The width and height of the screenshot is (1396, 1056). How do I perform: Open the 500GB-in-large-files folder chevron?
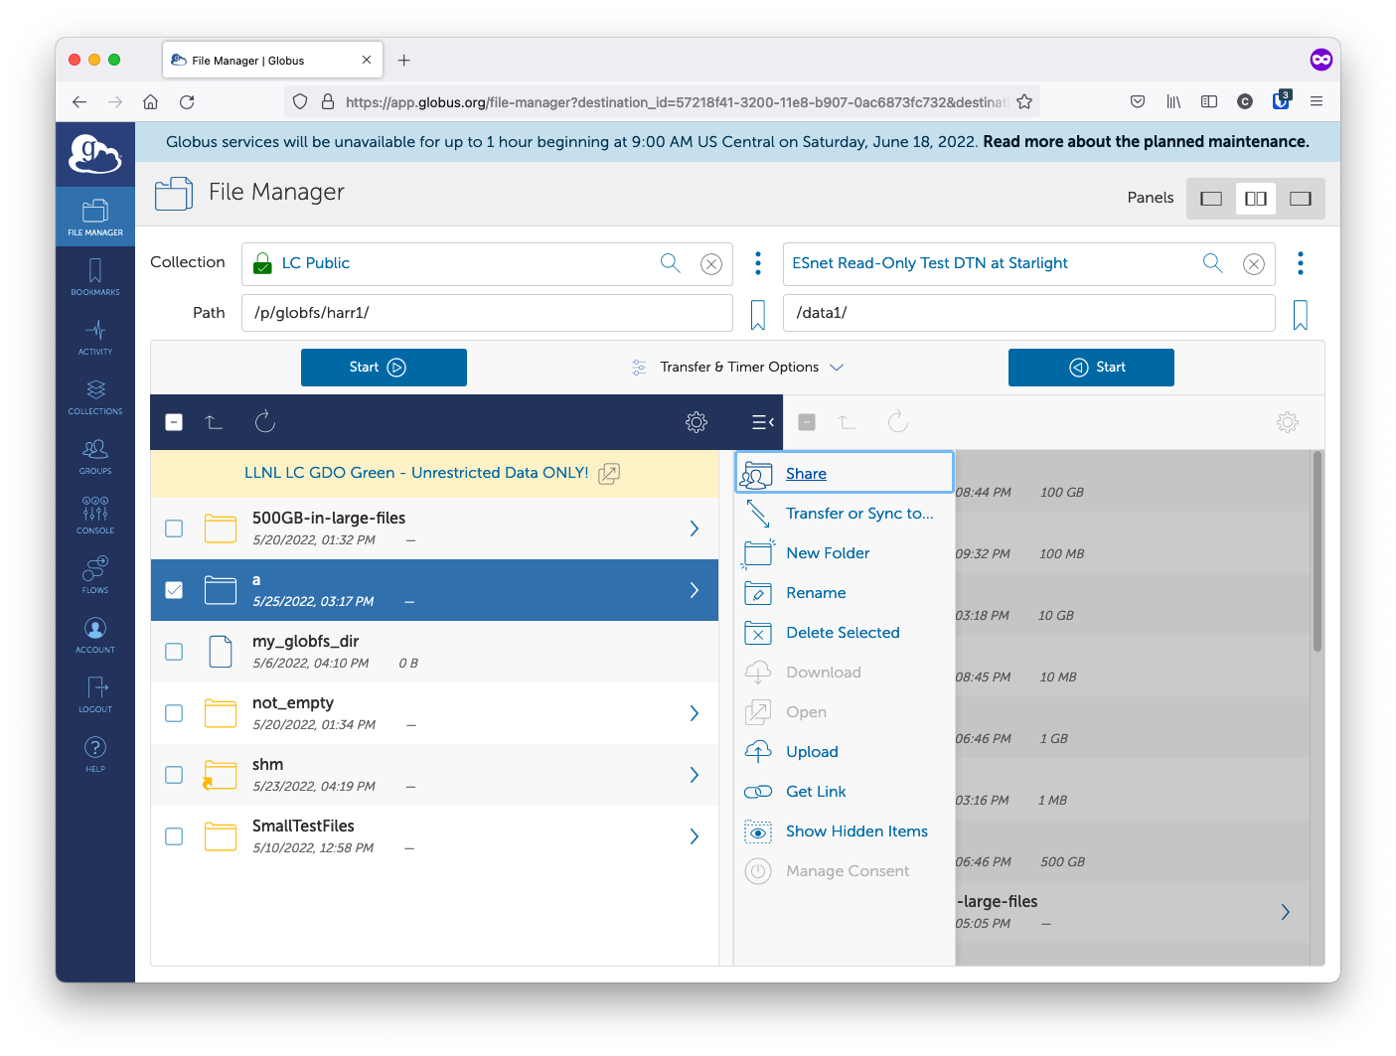point(695,528)
